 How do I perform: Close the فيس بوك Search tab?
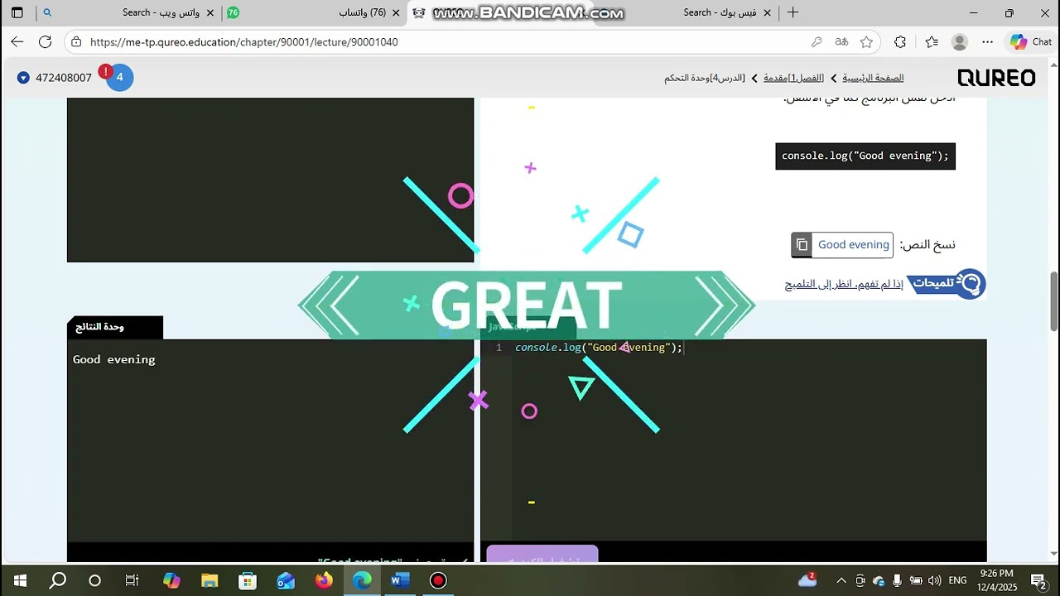766,12
